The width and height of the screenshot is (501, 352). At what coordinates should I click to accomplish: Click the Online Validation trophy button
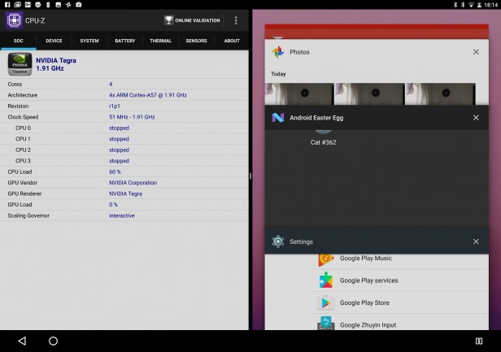coord(192,20)
